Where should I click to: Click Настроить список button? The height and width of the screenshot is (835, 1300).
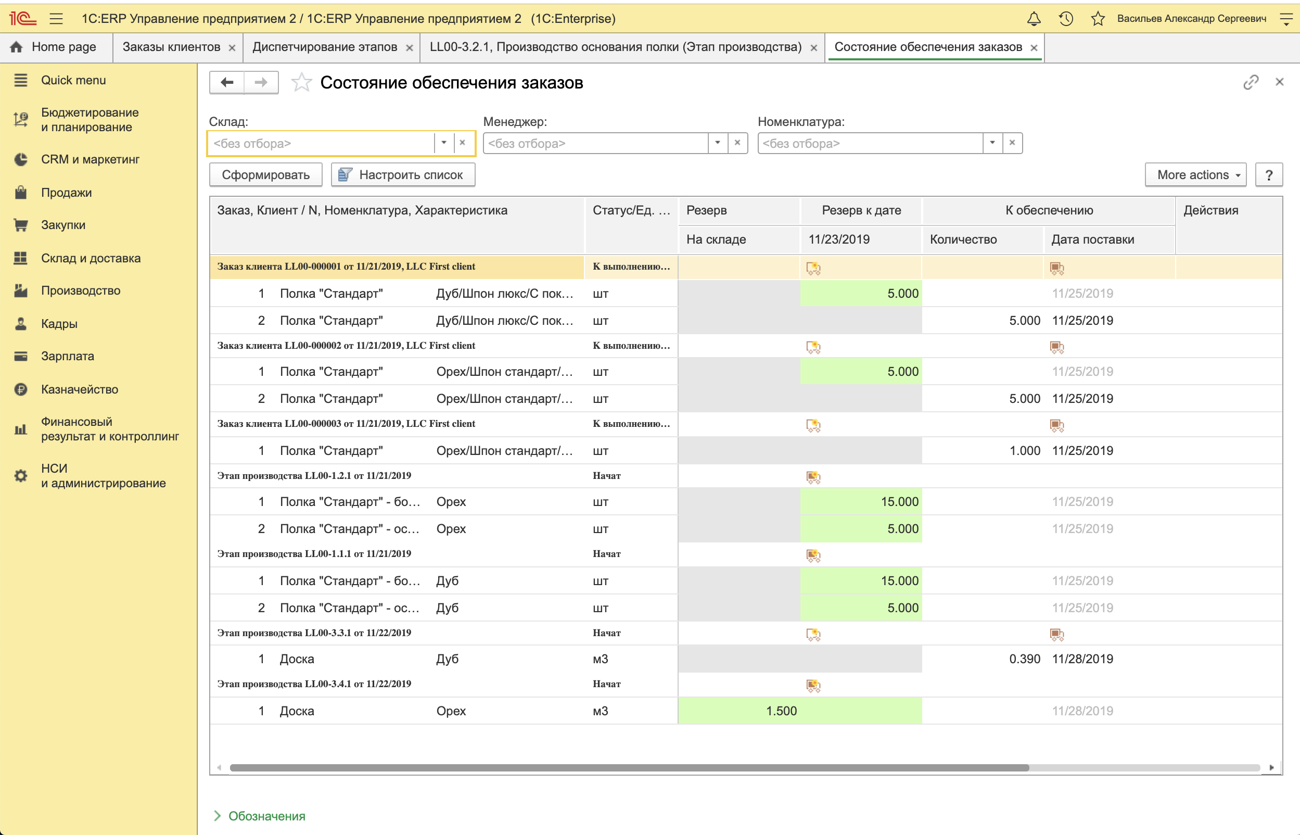[x=403, y=174]
